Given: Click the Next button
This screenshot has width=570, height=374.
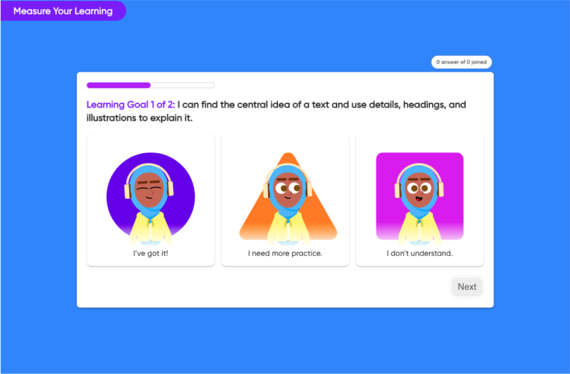Looking at the screenshot, I should click(x=467, y=287).
